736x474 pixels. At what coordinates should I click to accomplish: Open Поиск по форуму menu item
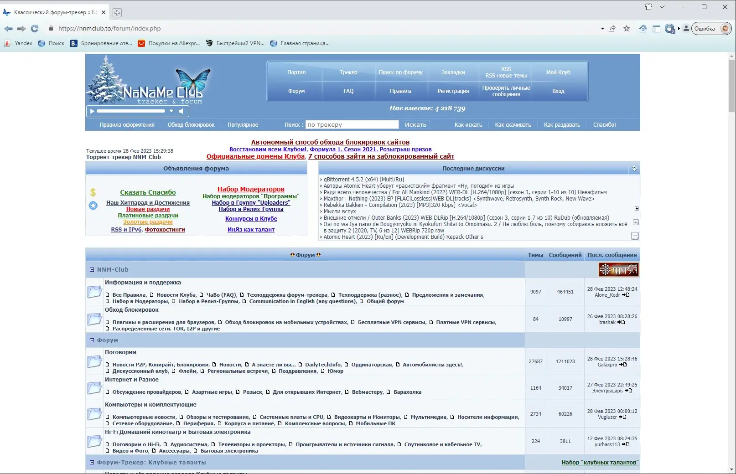coord(400,72)
